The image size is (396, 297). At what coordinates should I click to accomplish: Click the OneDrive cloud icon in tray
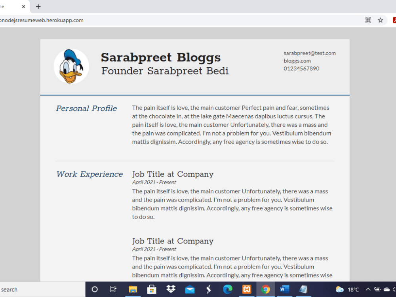pos(386,289)
